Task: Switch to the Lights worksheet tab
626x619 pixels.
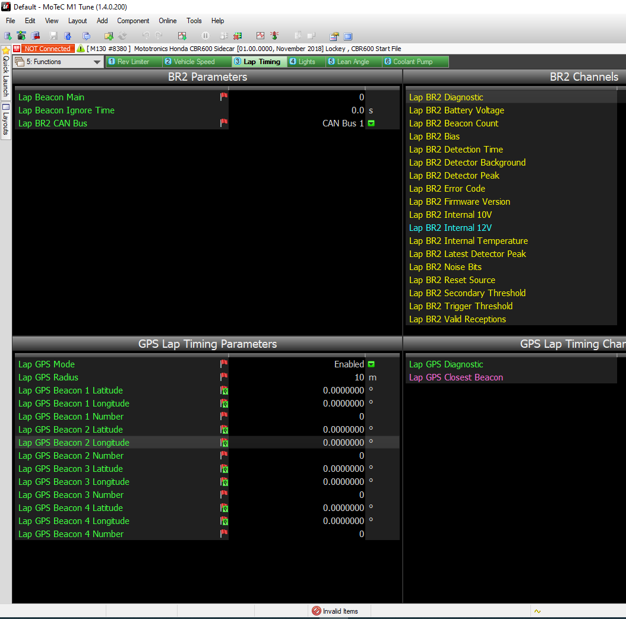Action: tap(306, 61)
